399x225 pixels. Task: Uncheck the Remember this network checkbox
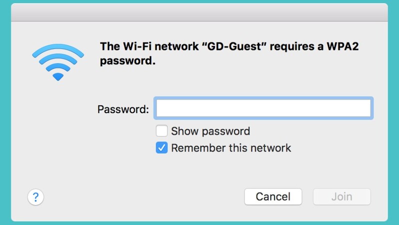click(x=162, y=148)
